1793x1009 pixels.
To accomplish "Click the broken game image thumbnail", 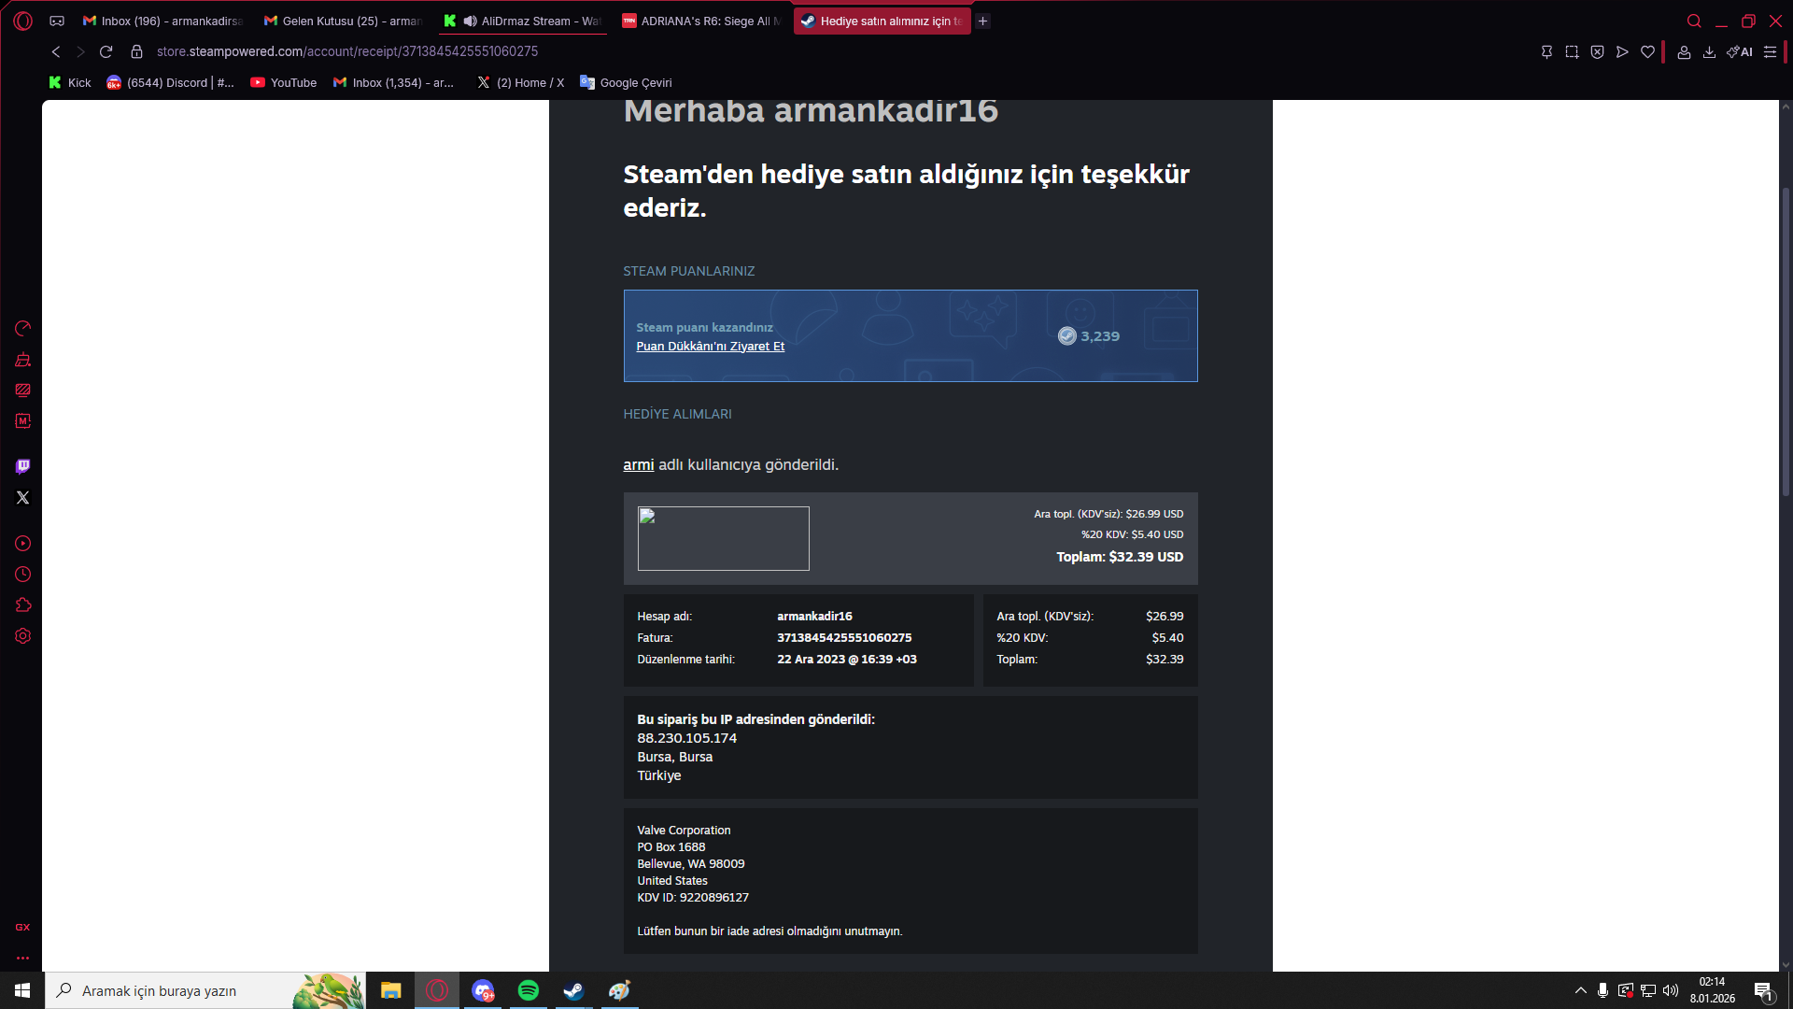I will (x=724, y=539).
